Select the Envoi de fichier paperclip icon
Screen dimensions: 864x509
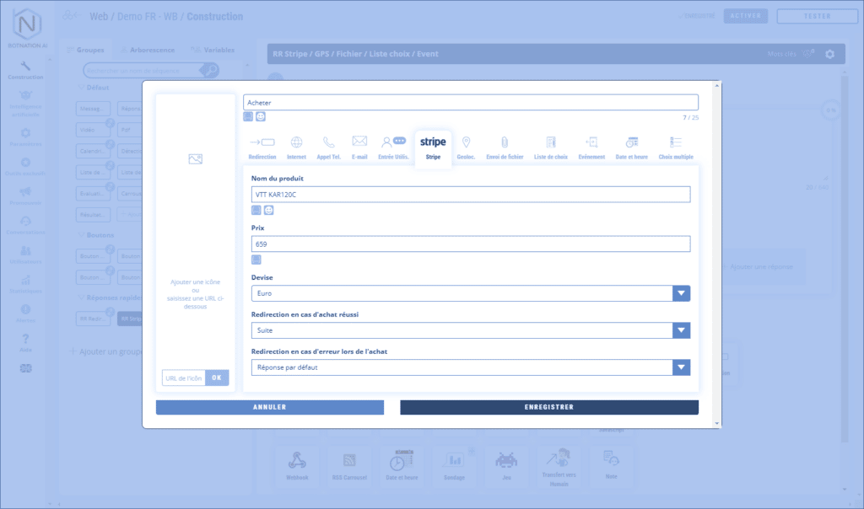click(x=505, y=147)
